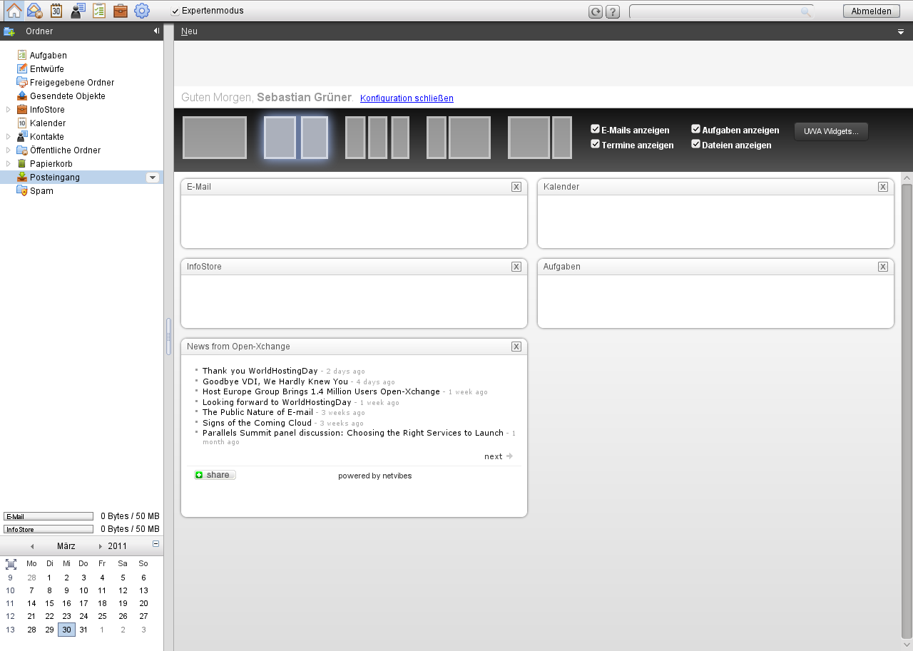Open the settings gear icon
Image resolution: width=913 pixels, height=651 pixels.
click(x=141, y=10)
